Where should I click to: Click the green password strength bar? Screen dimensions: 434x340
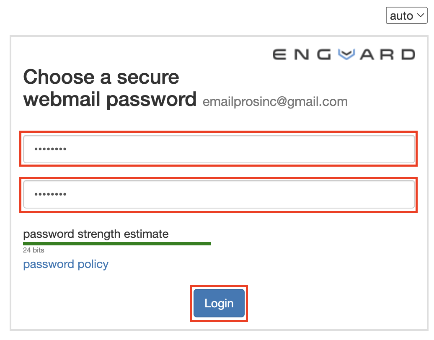[x=117, y=244]
